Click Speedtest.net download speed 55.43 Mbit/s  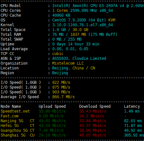pos(93,111)
